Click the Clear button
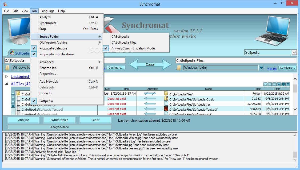Image resolution: width=300 pixels, height=170 pixels. pos(95,120)
